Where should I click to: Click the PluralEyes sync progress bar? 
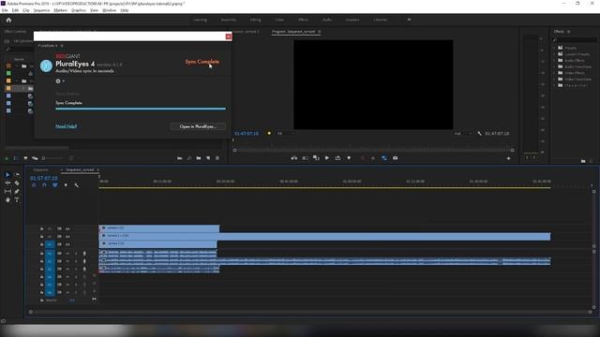click(x=141, y=109)
